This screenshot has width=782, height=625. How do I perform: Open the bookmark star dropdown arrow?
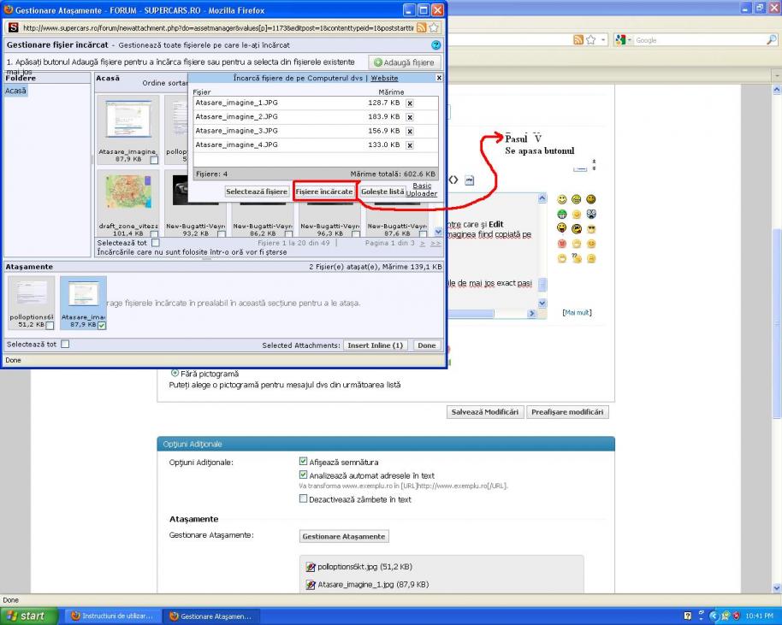tap(602, 40)
